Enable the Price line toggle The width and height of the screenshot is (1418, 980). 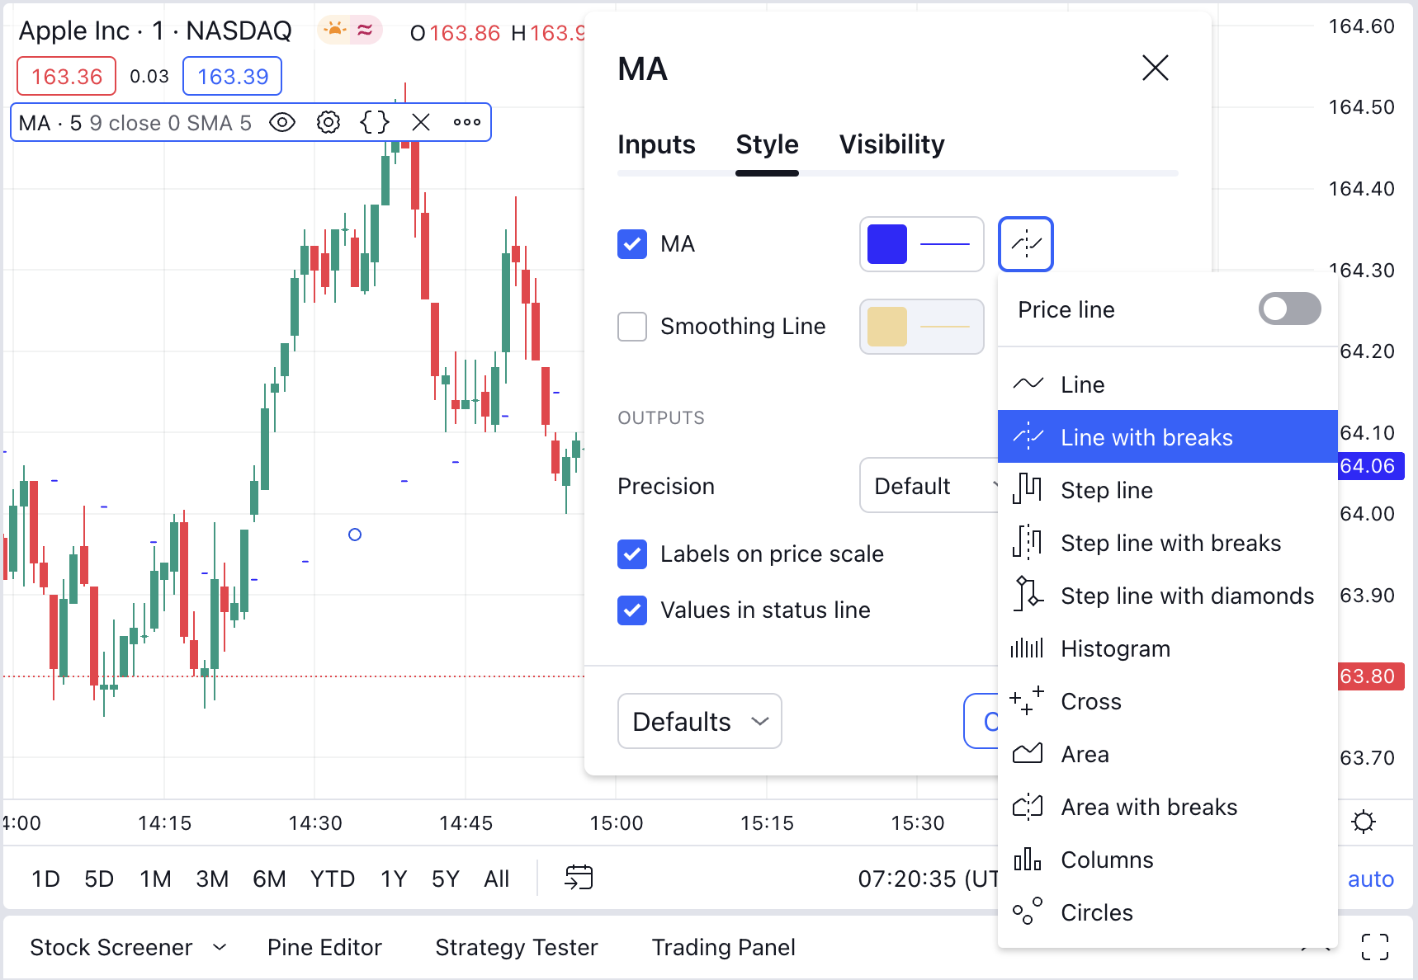[x=1288, y=309]
